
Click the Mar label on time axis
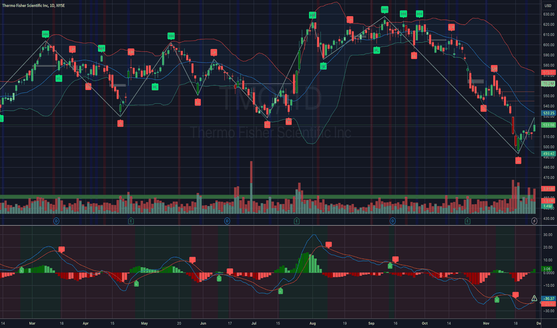32,323
